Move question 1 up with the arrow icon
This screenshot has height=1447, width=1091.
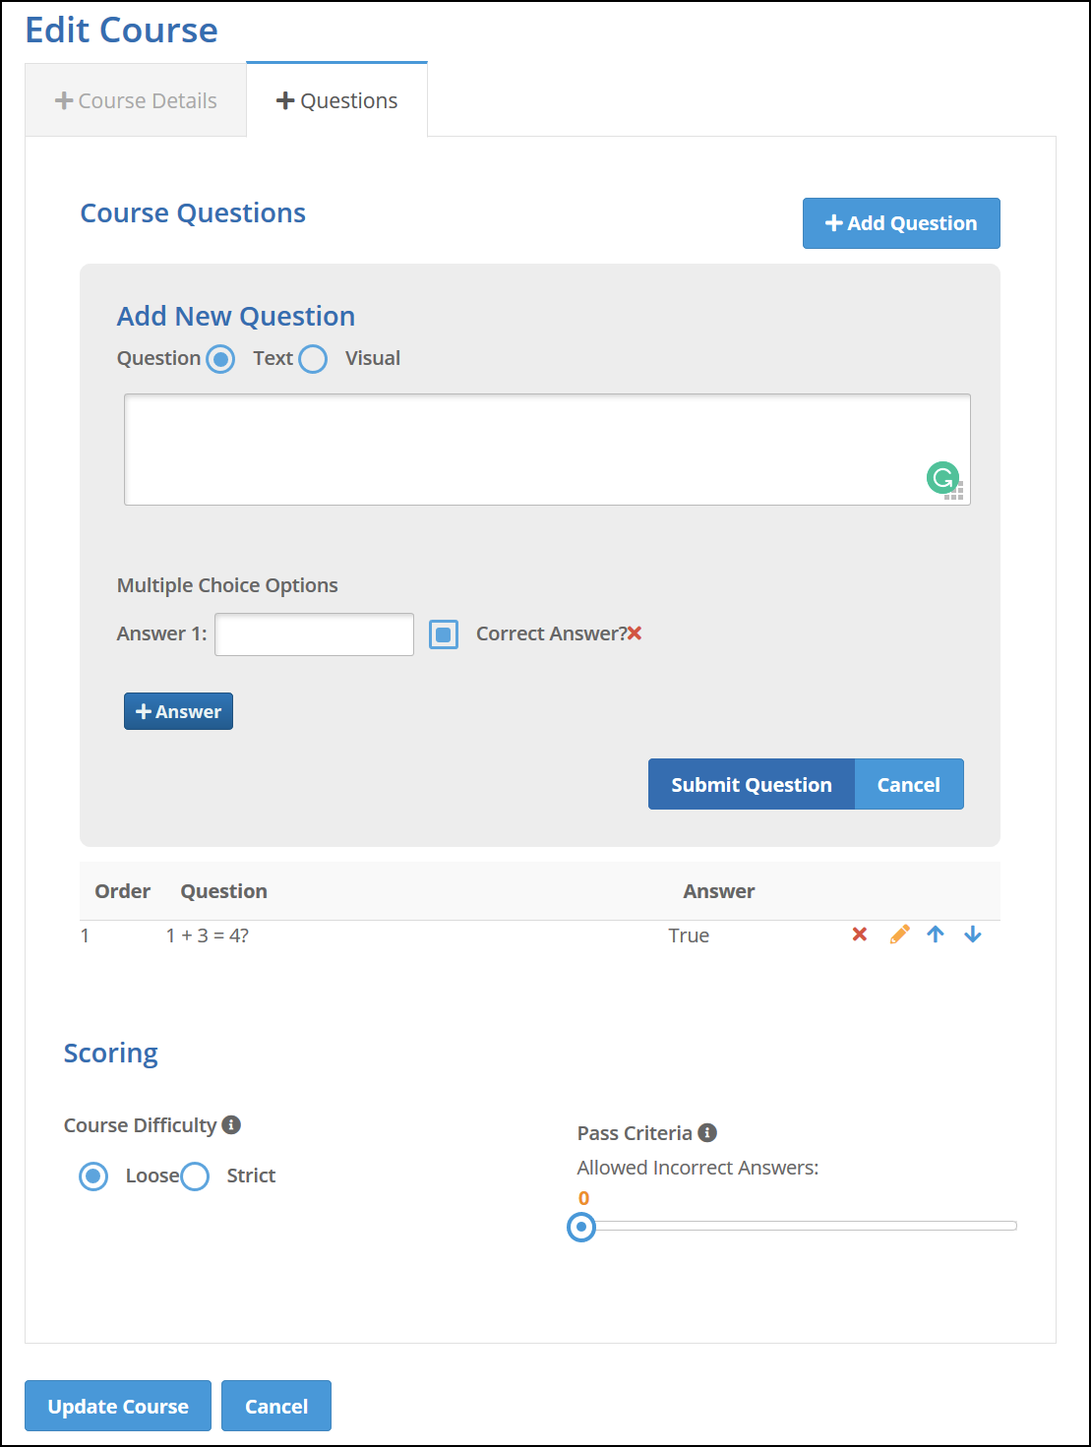tap(936, 935)
